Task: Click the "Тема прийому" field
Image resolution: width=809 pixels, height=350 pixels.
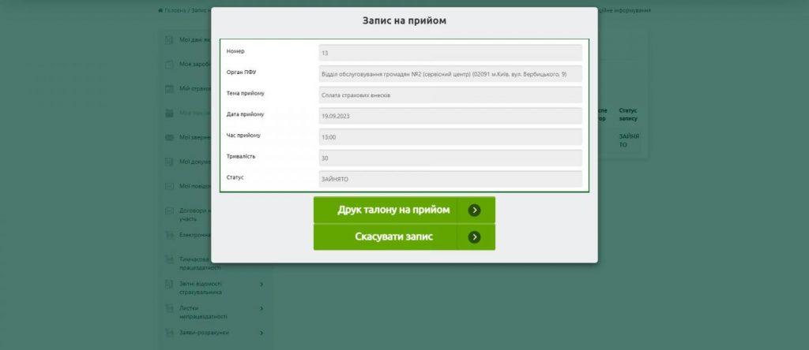Action: (450, 95)
